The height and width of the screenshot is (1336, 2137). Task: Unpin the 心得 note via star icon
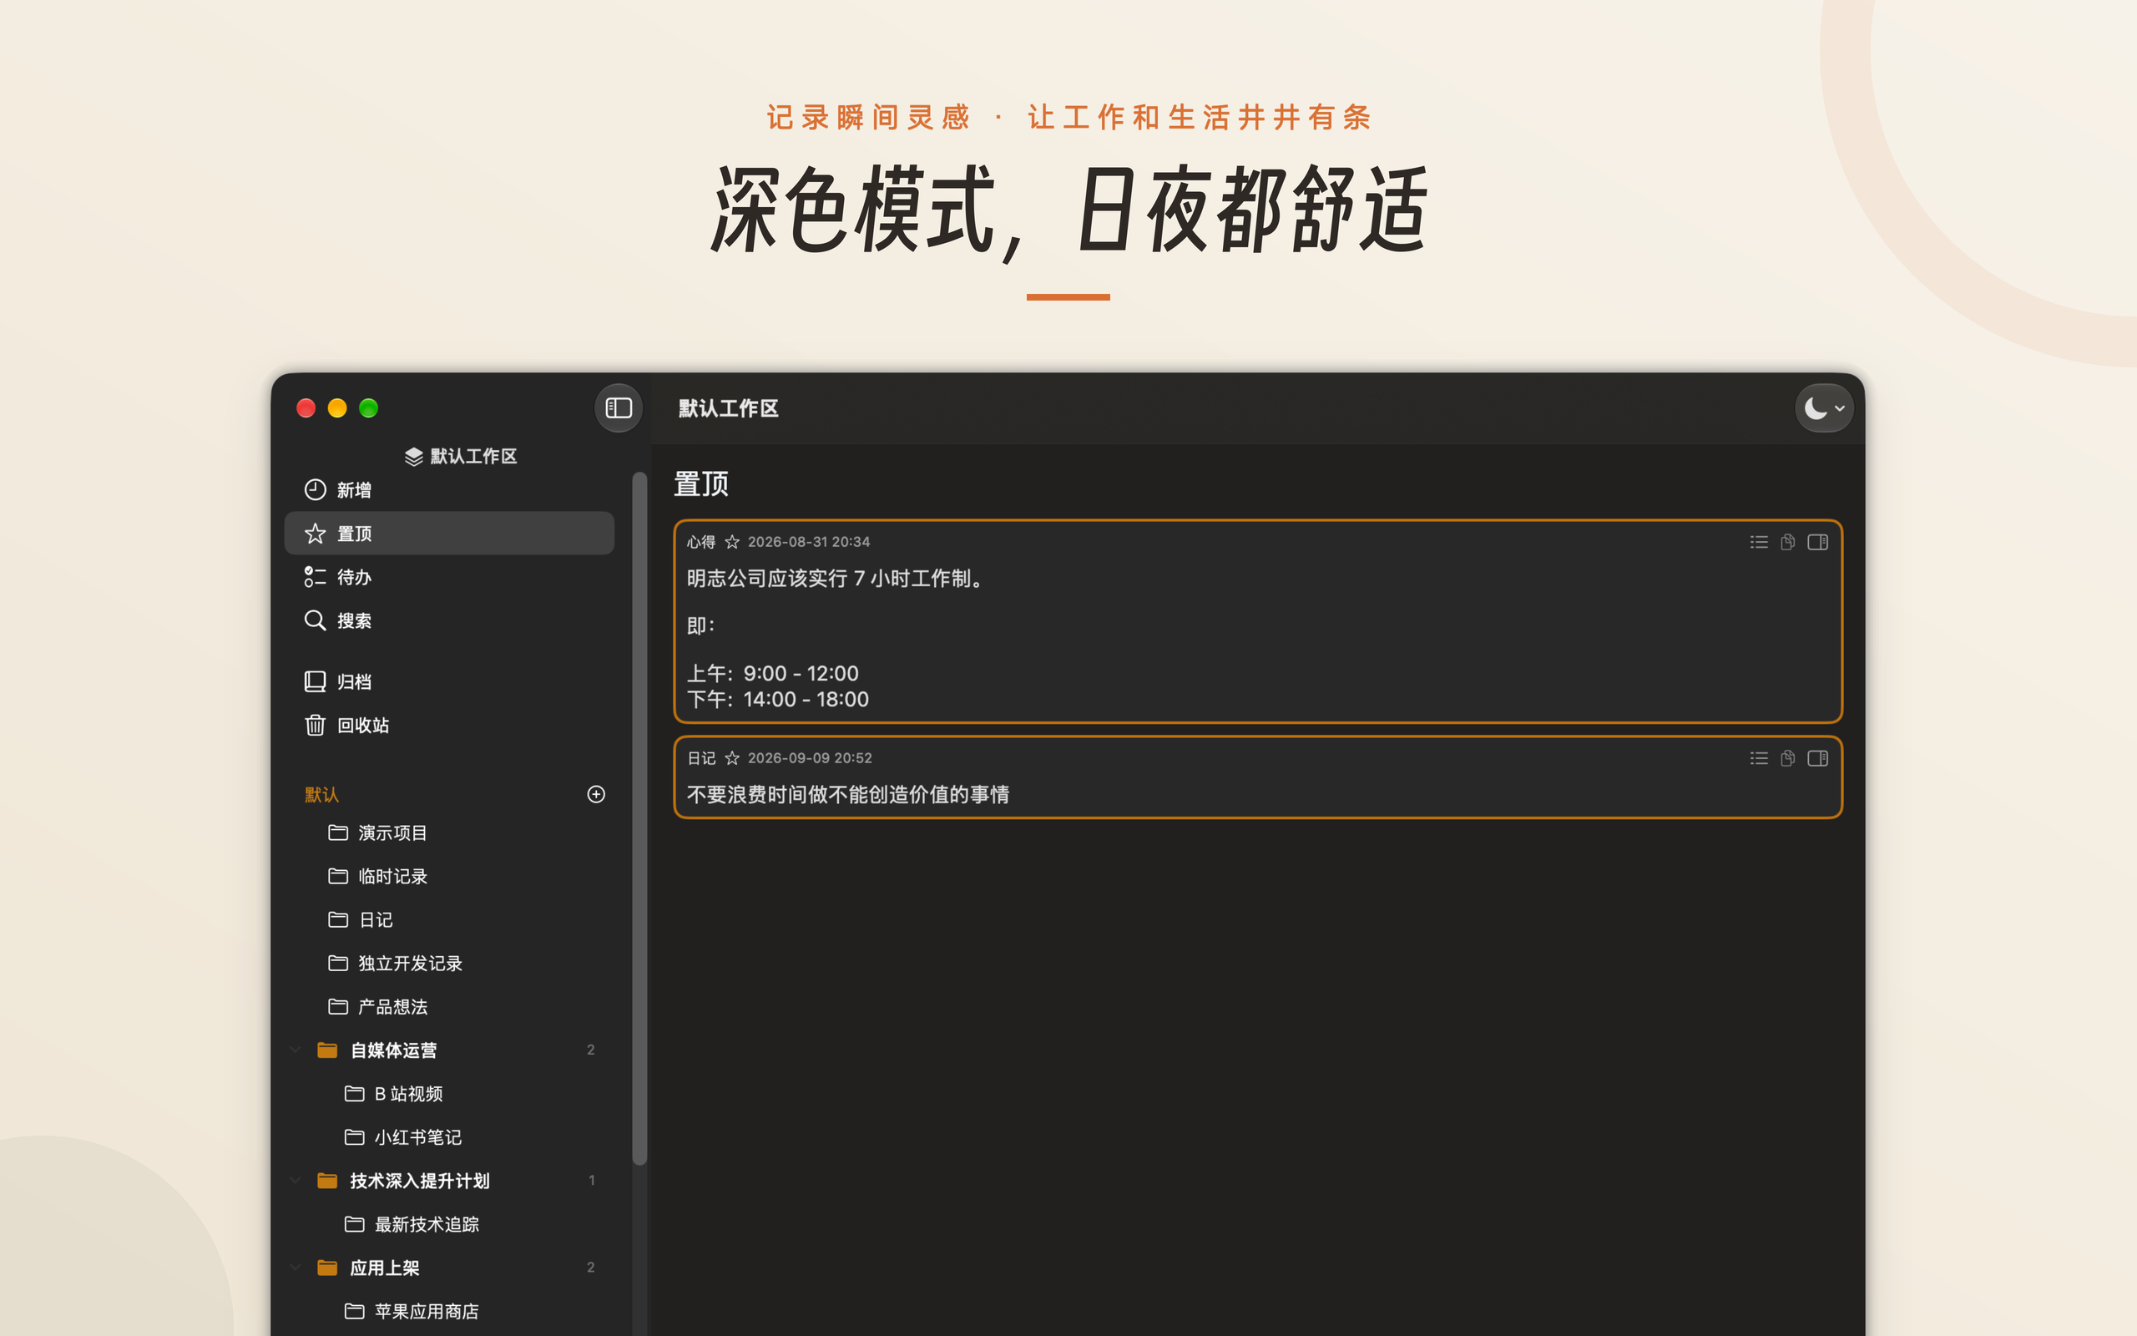point(732,542)
